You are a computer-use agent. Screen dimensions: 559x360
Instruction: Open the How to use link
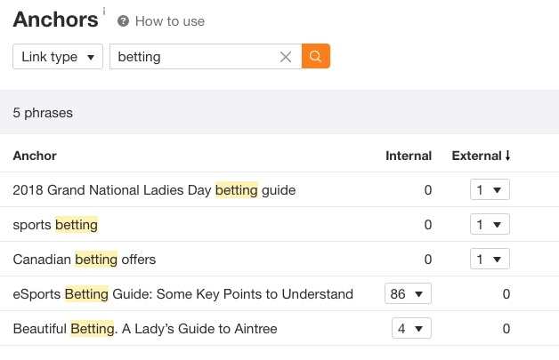(170, 21)
